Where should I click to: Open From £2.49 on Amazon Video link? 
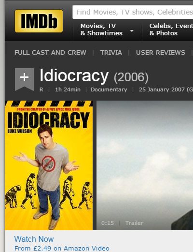(x=62, y=248)
